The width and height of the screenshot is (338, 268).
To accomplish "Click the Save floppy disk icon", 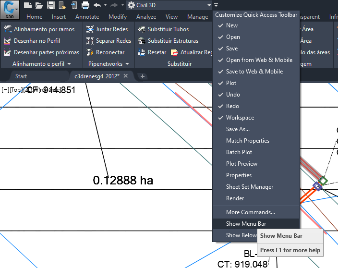I will click(51, 5).
